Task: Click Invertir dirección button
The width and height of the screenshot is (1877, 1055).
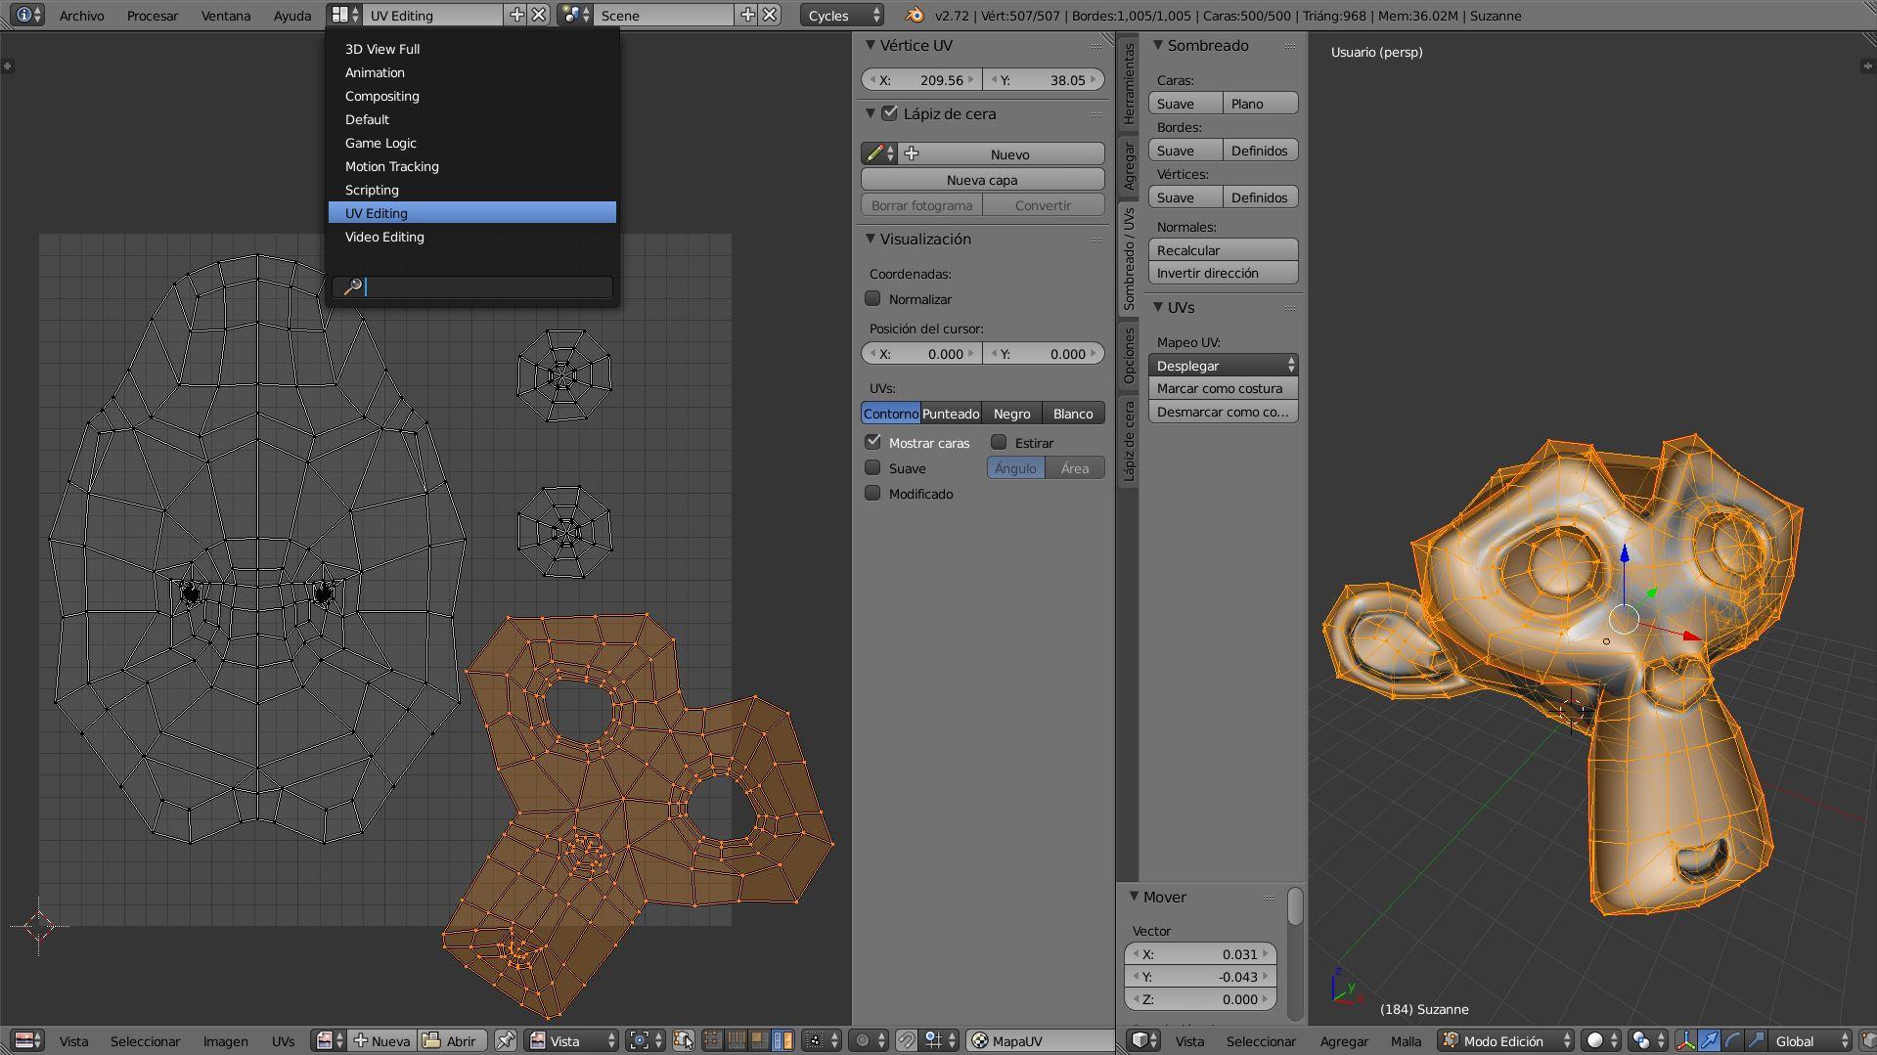Action: click(x=1223, y=273)
